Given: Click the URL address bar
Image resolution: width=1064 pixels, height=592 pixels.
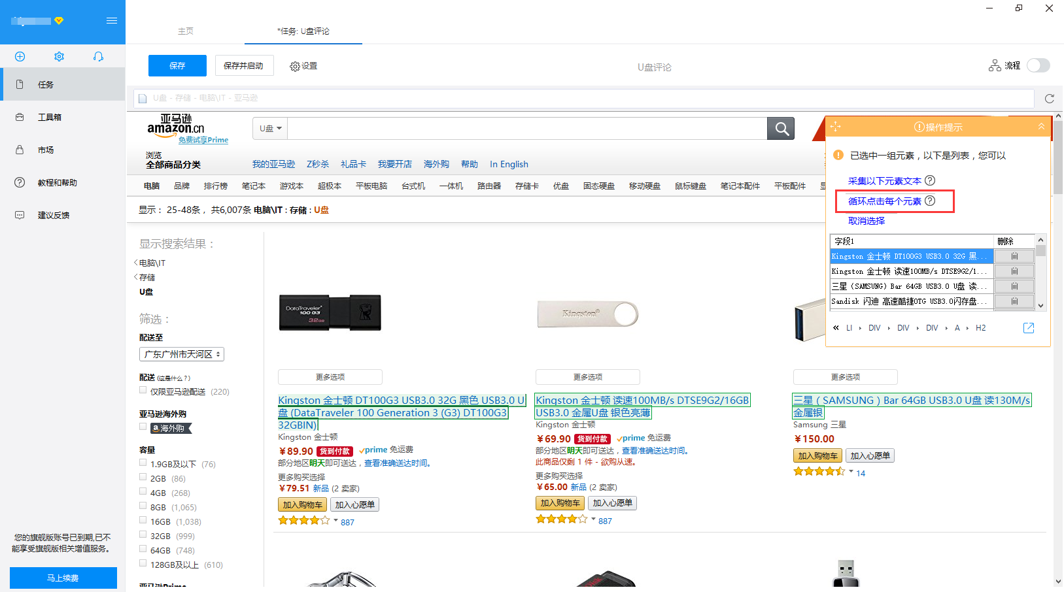Looking at the screenshot, I should [583, 98].
